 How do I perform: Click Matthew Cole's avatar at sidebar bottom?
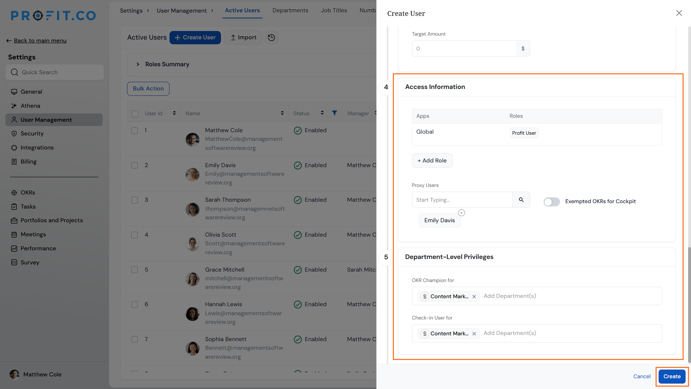click(14, 375)
